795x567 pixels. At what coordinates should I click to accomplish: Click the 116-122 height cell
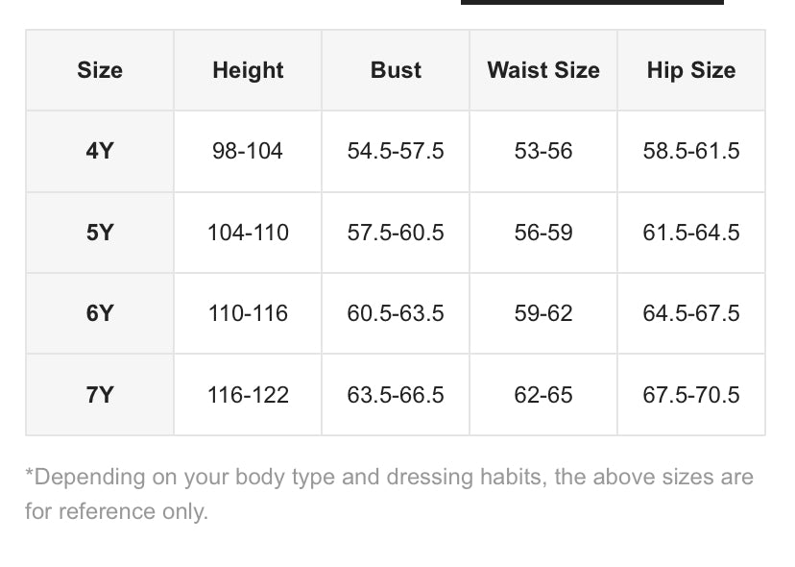coord(248,395)
